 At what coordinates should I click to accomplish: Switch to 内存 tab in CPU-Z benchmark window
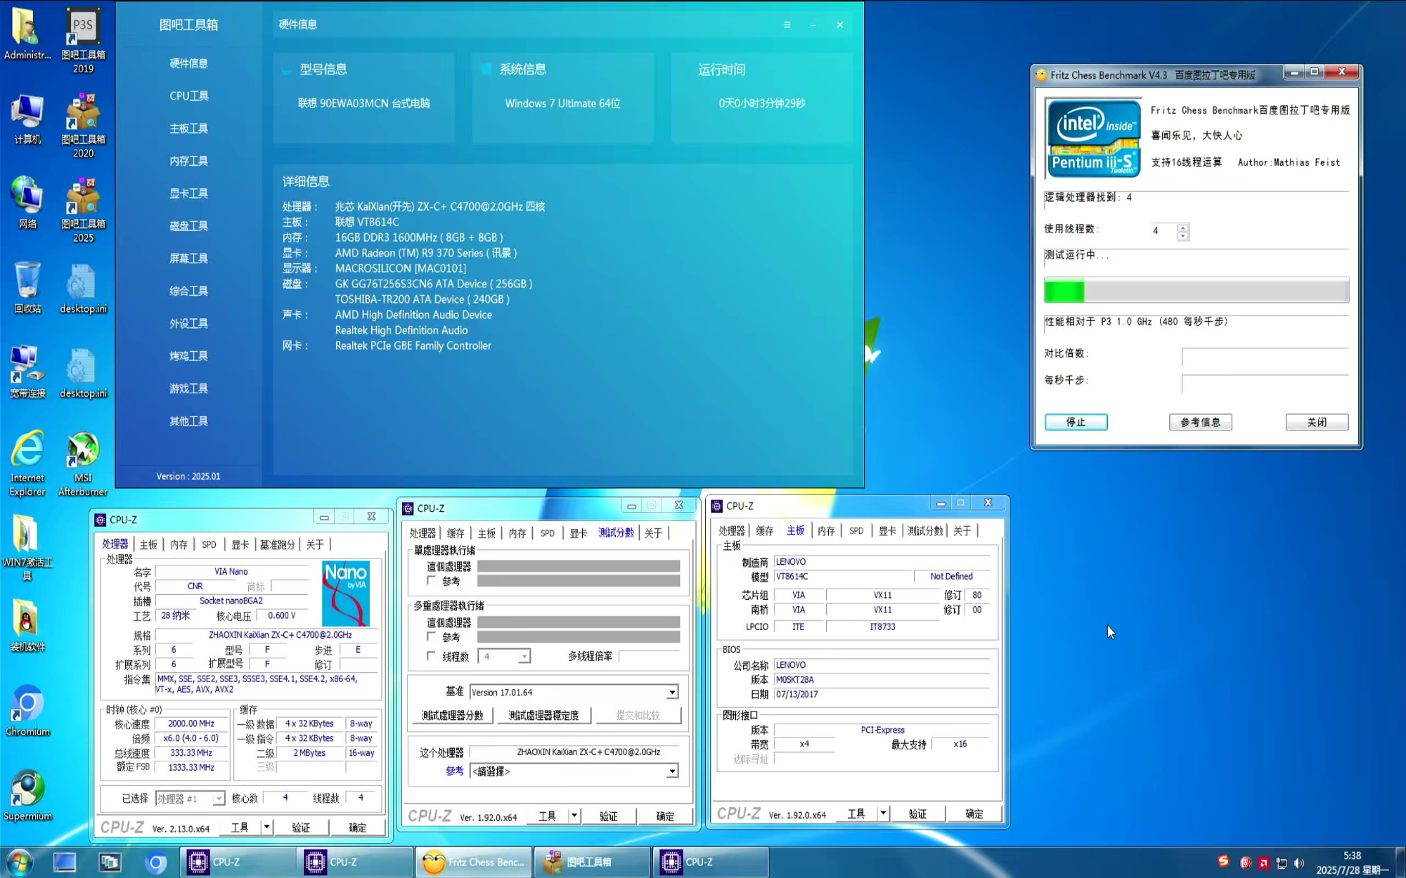[x=517, y=533]
